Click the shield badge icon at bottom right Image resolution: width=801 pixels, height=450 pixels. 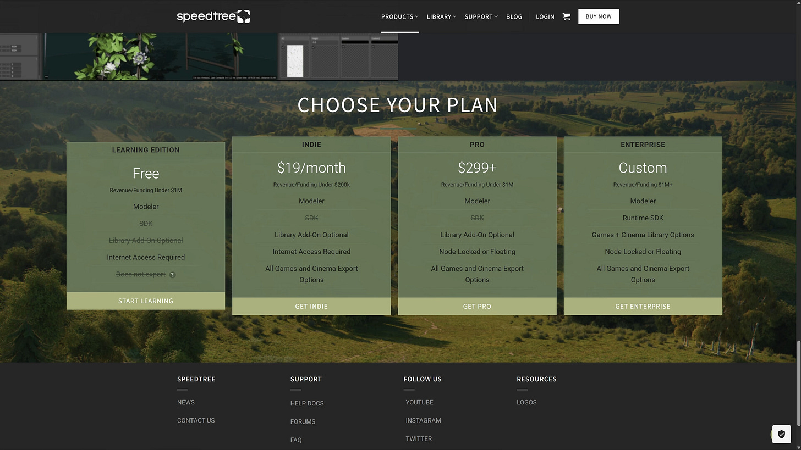click(x=781, y=434)
